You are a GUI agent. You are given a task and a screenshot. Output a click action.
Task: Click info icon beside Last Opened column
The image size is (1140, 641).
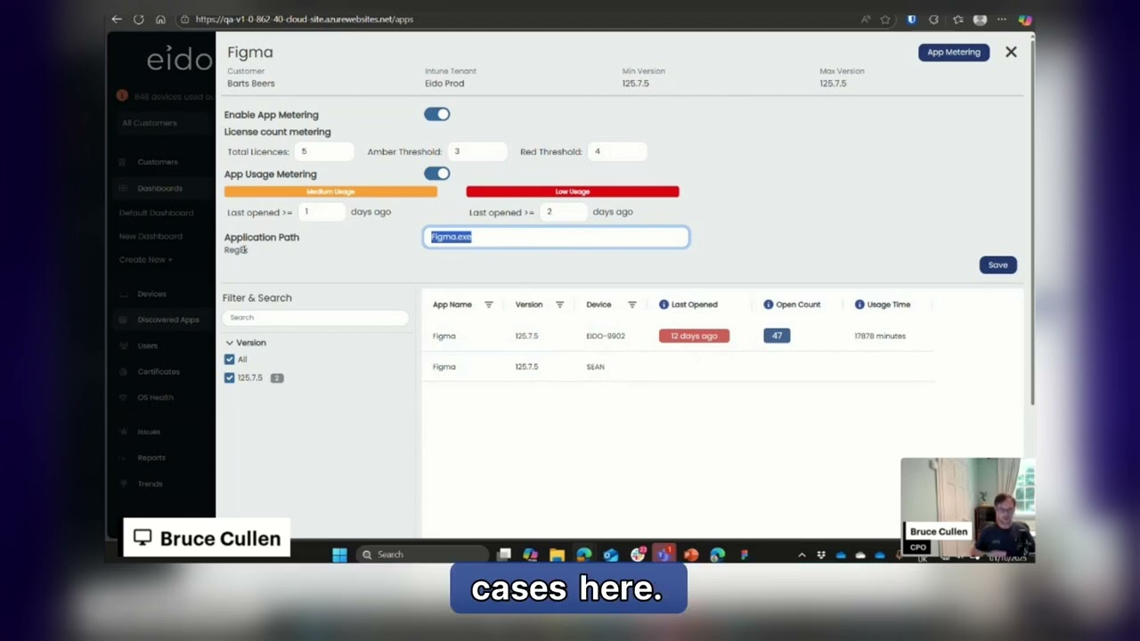coord(664,304)
